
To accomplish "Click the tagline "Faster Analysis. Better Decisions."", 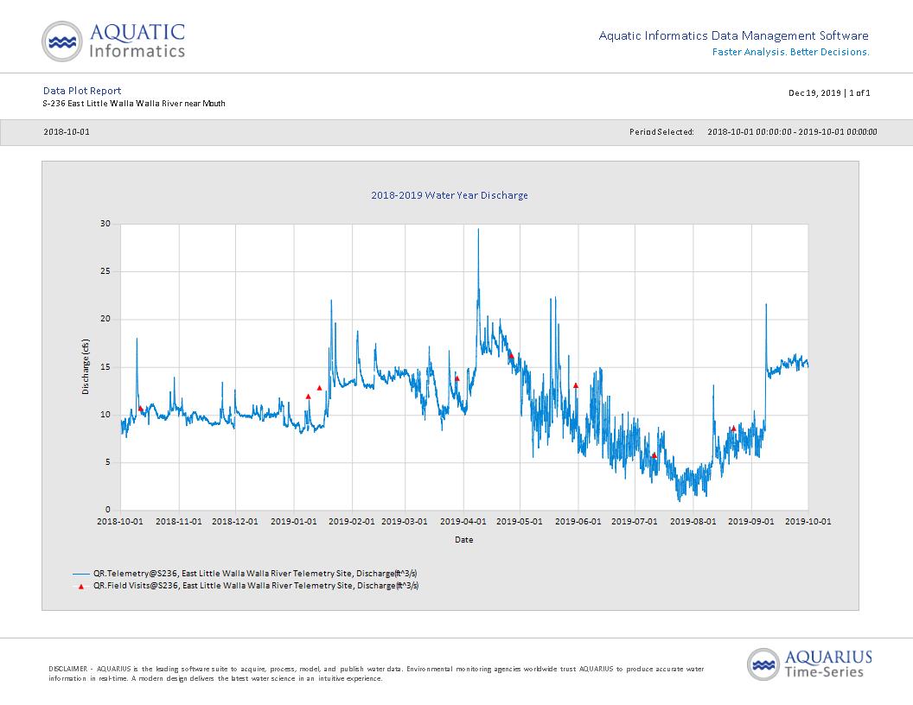I will 791,52.
